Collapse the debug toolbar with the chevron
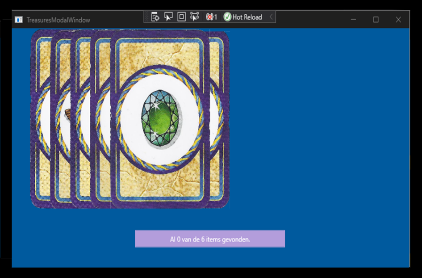 pyautogui.click(x=271, y=17)
